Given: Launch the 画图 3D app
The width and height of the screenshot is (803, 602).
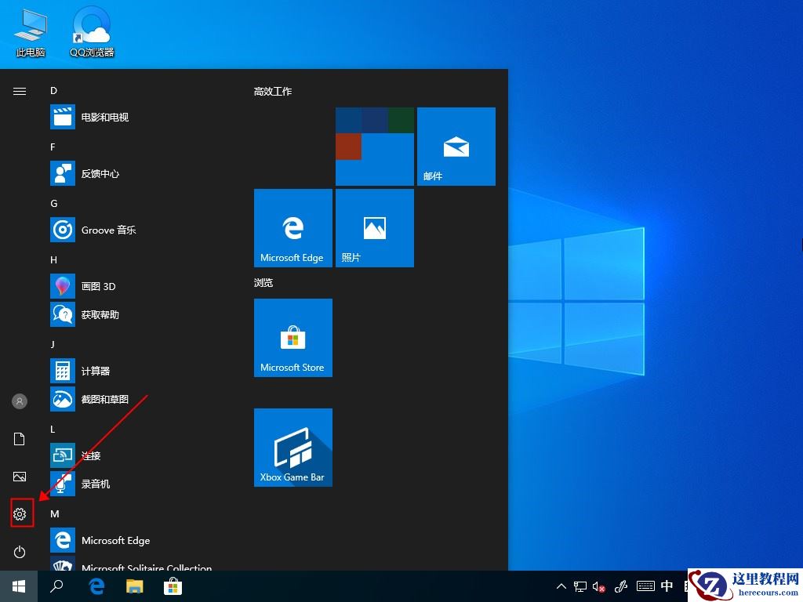Looking at the screenshot, I should pos(94,286).
